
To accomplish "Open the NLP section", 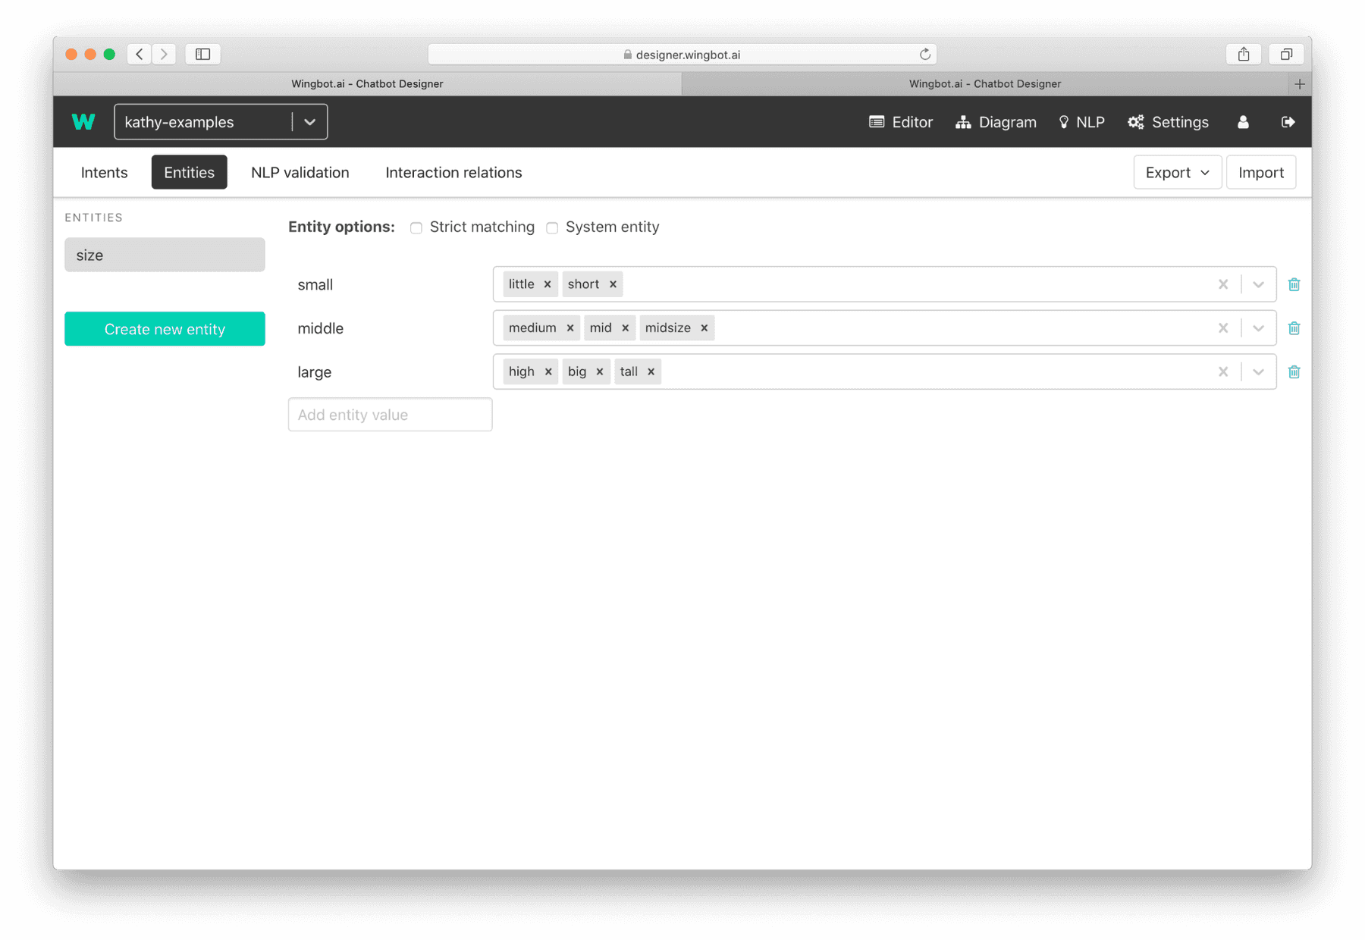I will (1081, 122).
